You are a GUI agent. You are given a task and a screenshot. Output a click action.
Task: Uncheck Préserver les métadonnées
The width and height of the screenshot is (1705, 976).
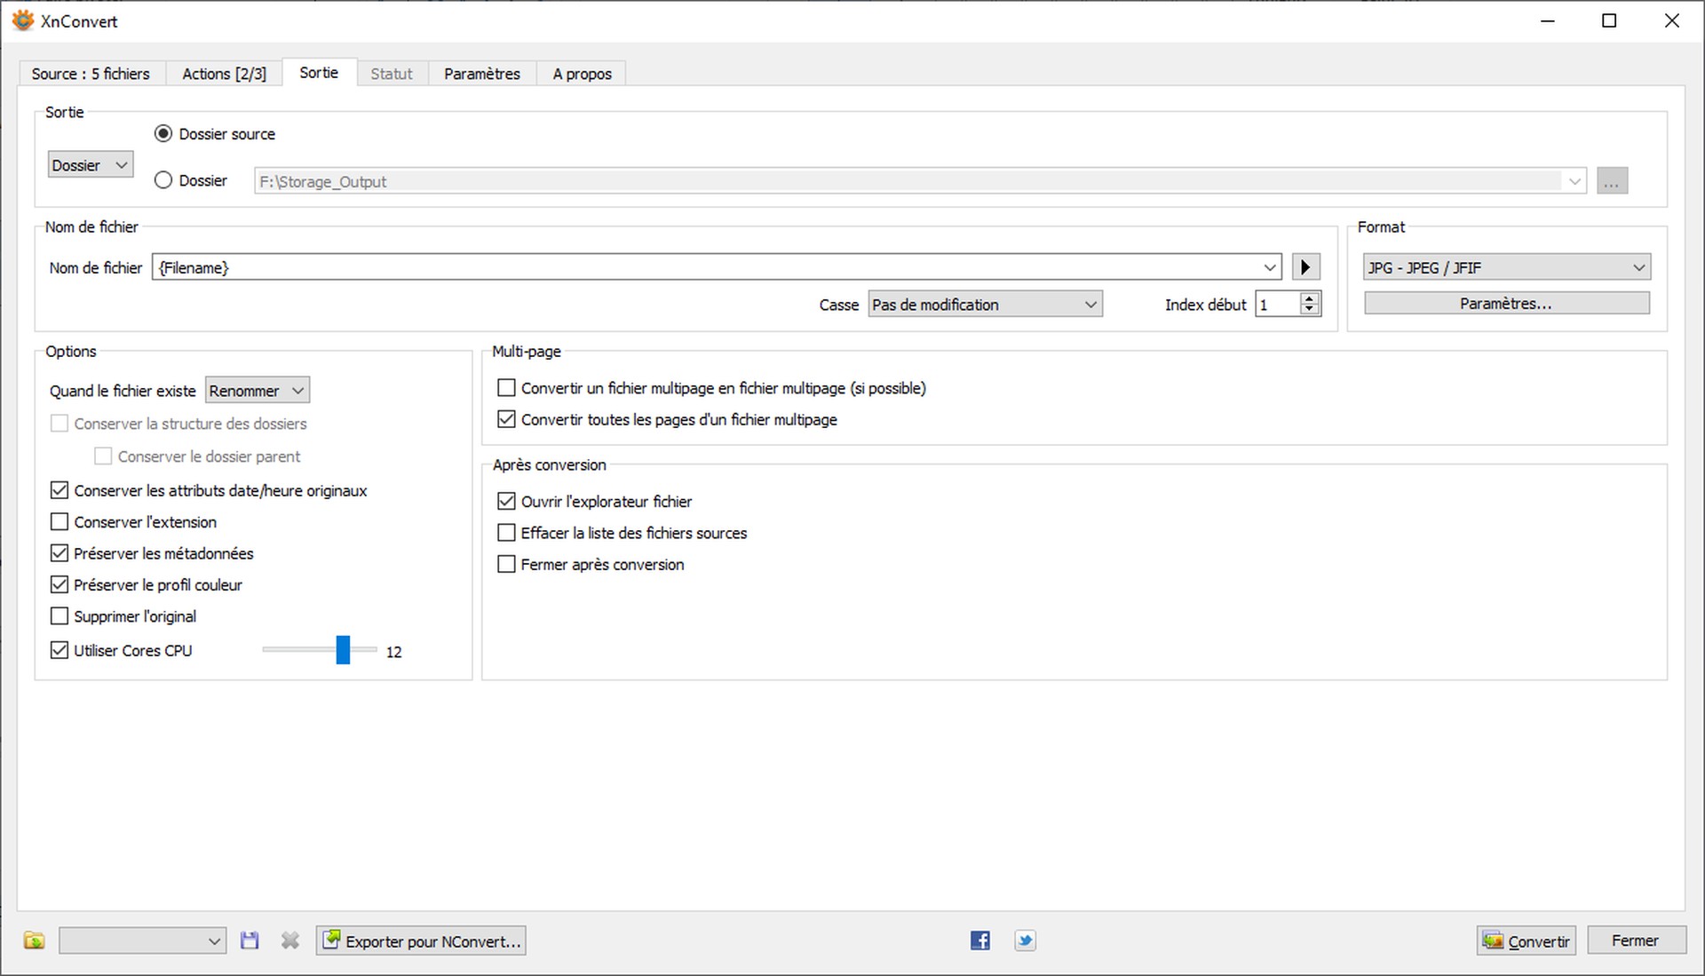(59, 553)
